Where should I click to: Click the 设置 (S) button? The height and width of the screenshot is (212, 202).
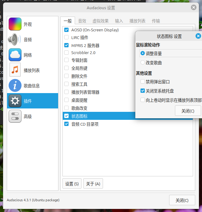click(x=72, y=183)
